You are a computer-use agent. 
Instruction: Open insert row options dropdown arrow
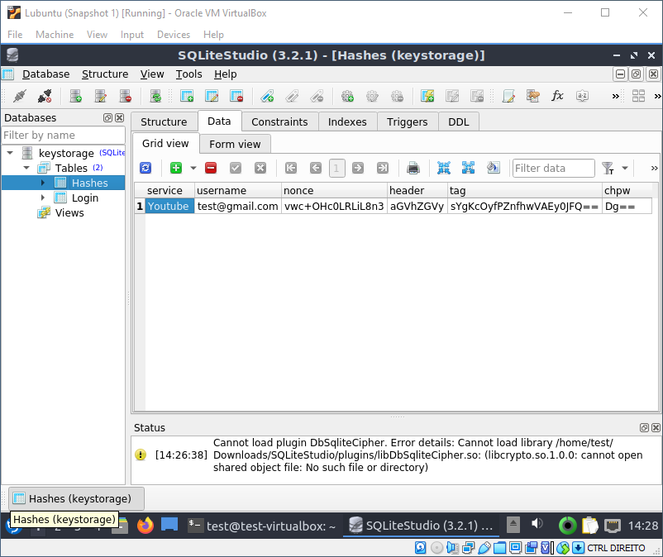pyautogui.click(x=193, y=169)
